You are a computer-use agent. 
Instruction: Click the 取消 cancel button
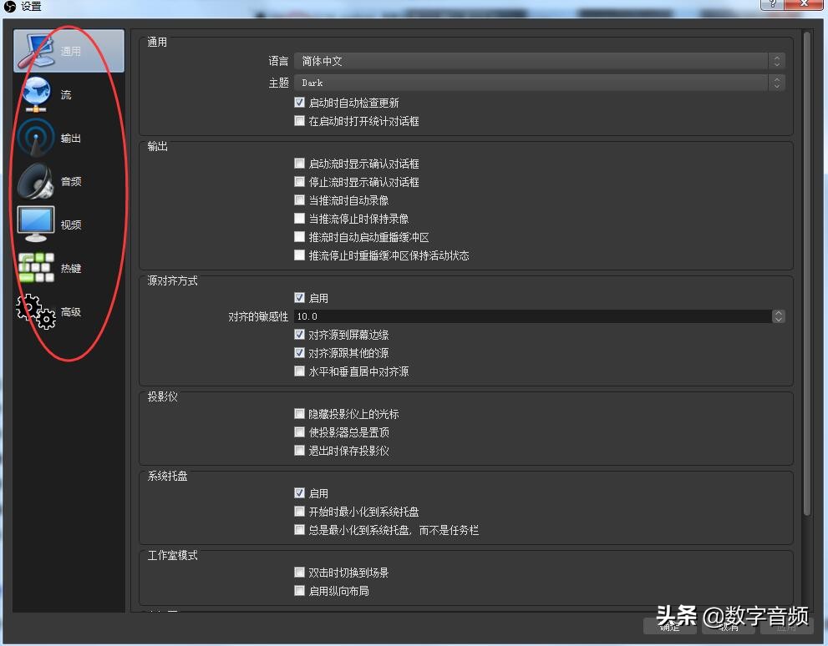tap(727, 627)
